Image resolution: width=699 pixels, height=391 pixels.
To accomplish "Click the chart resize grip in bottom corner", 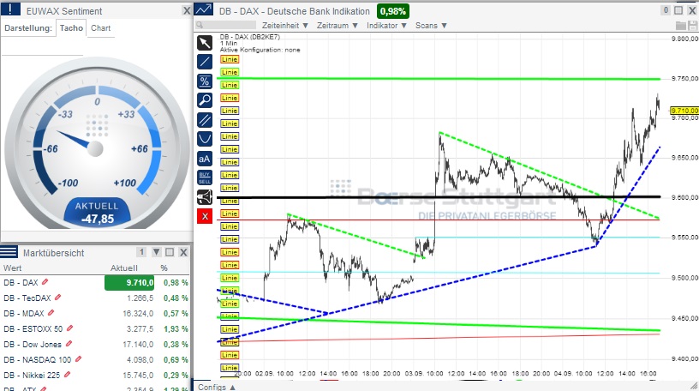I will [694, 386].
